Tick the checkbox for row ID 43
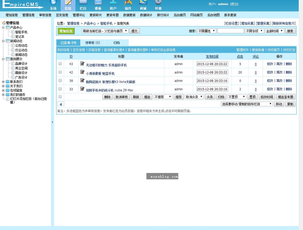This screenshot has width=303, height=230. (60, 64)
